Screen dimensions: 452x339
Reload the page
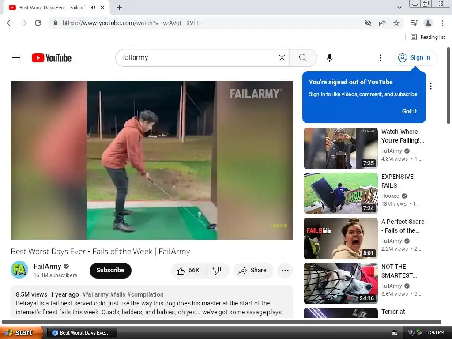(x=38, y=23)
